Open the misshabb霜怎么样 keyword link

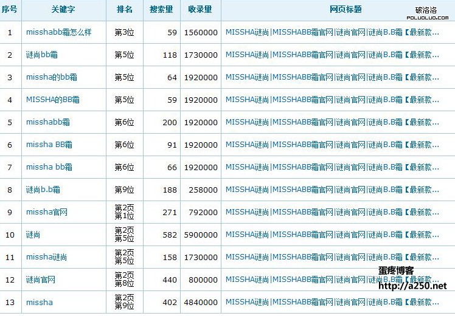(58, 32)
